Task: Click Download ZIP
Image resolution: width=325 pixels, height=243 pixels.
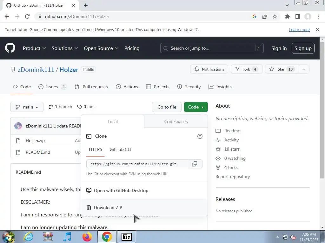Action: pyautogui.click(x=144, y=208)
